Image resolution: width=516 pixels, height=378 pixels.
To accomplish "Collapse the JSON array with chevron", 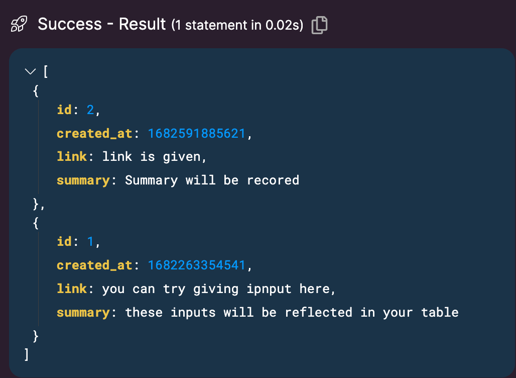I will (30, 71).
